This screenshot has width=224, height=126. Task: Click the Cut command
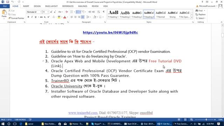(12, 11)
